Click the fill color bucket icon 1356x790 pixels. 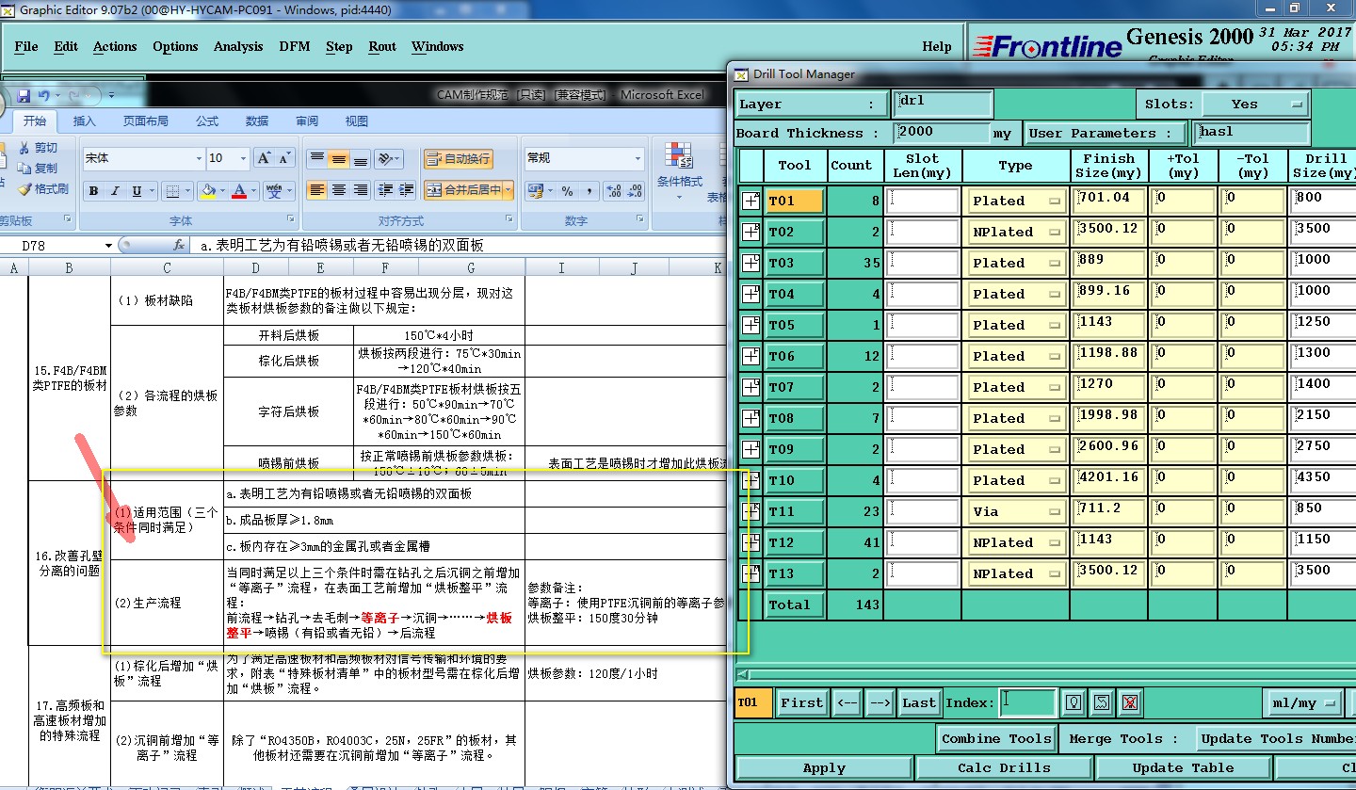[x=207, y=191]
